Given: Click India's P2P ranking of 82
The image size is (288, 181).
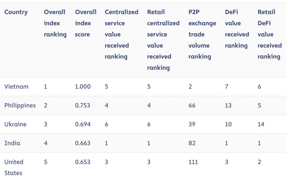Looking at the screenshot, I should 192,143.
